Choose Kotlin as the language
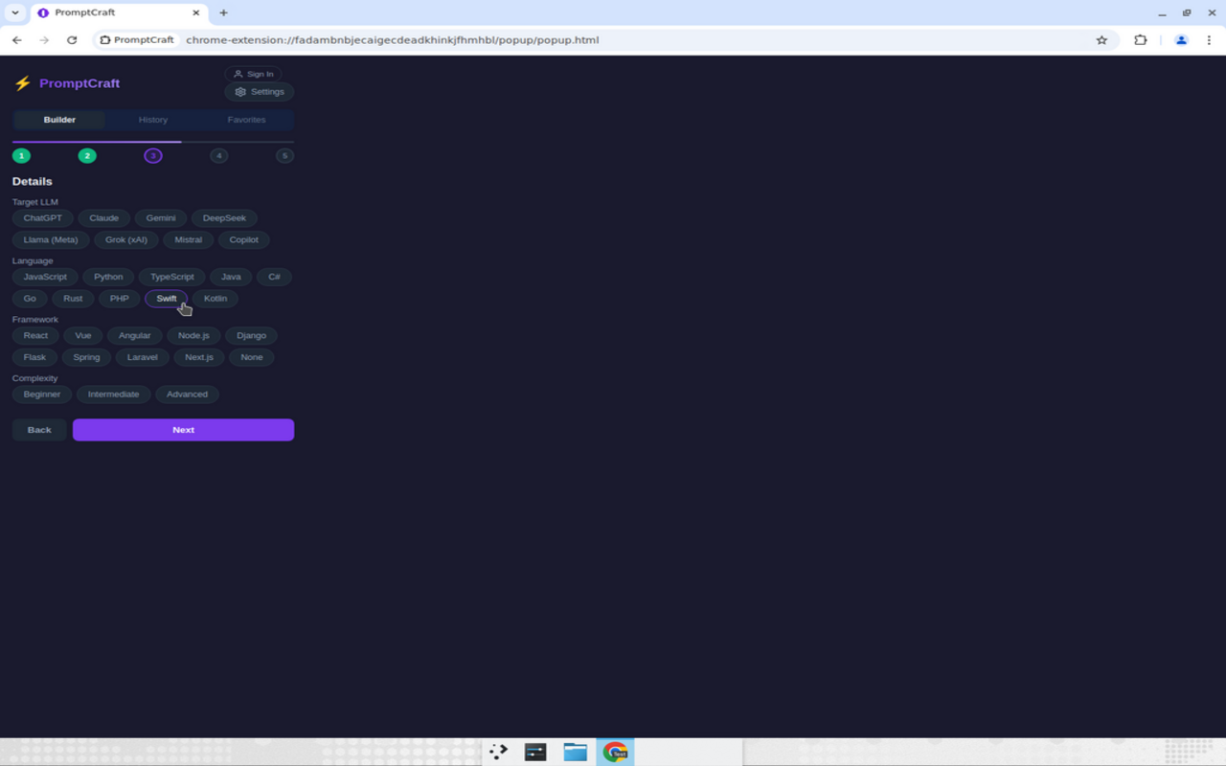 point(216,299)
